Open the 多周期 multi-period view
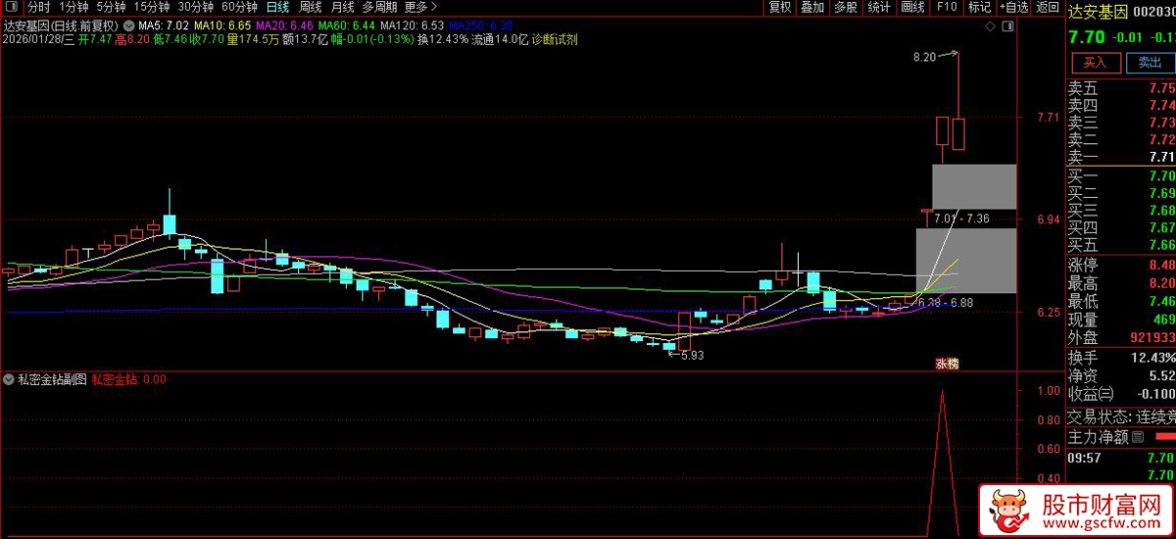Image resolution: width=1176 pixels, height=539 pixels. tap(380, 7)
